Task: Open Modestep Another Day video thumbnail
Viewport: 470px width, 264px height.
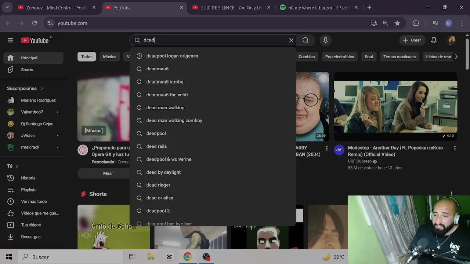Action: [395, 106]
